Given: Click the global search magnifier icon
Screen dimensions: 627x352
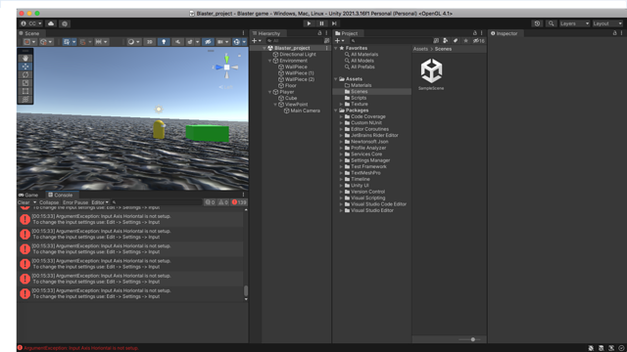Looking at the screenshot, I should pyautogui.click(x=551, y=23).
